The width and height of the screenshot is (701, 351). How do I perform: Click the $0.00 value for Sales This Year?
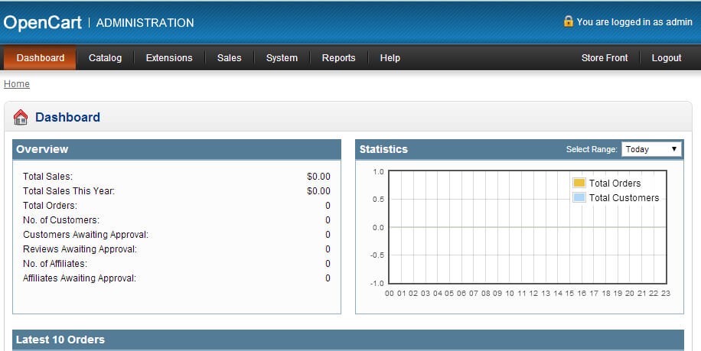[319, 190]
